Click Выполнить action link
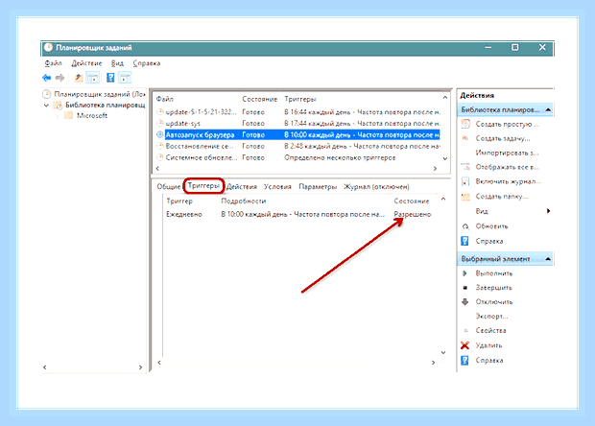 click(494, 273)
